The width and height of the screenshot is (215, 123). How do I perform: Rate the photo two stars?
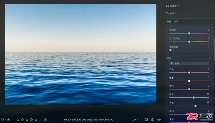(22, 120)
